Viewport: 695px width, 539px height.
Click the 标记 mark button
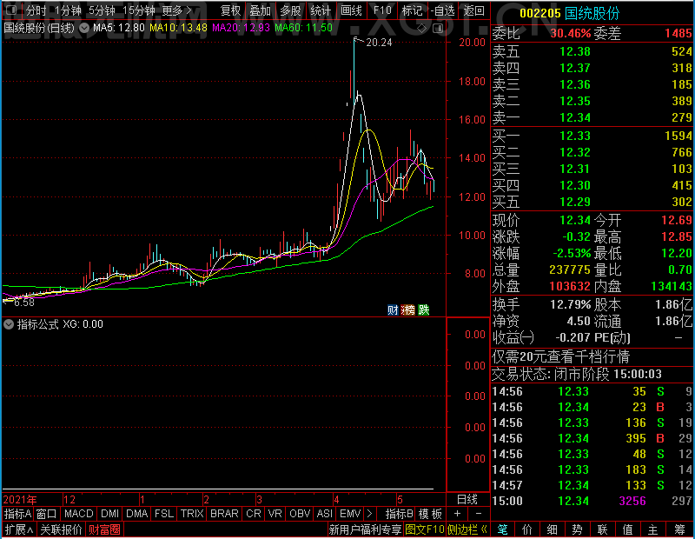point(412,10)
